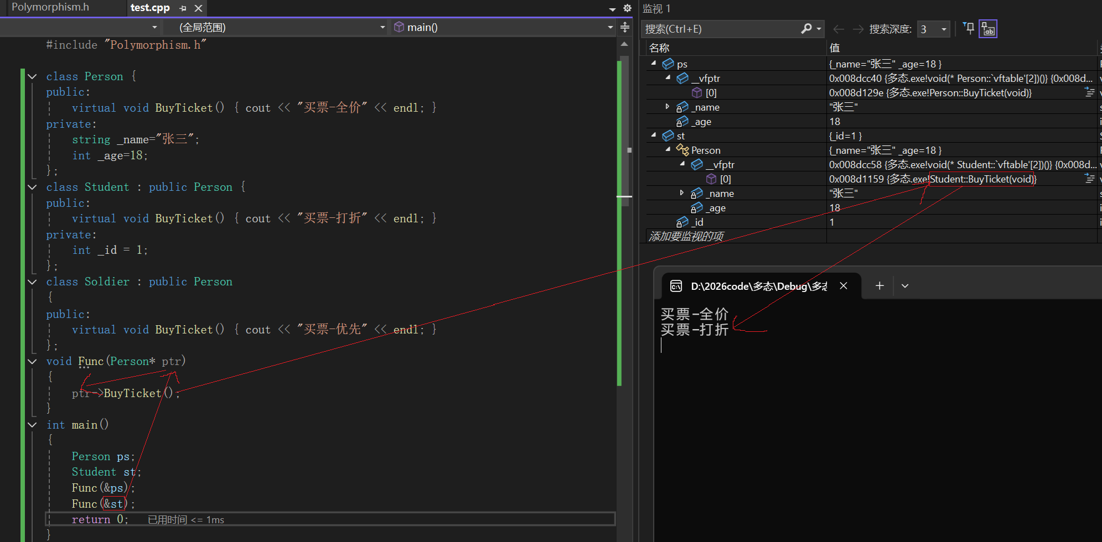1102x542 pixels.
Task: Click the split editor window icon
Action: pos(625,27)
